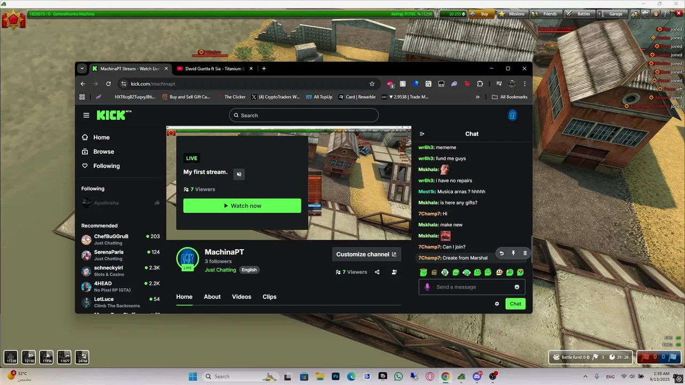Image resolution: width=685 pixels, height=385 pixels.
Task: Reply to 7Champ7 message arrow icon
Action: 501,253
